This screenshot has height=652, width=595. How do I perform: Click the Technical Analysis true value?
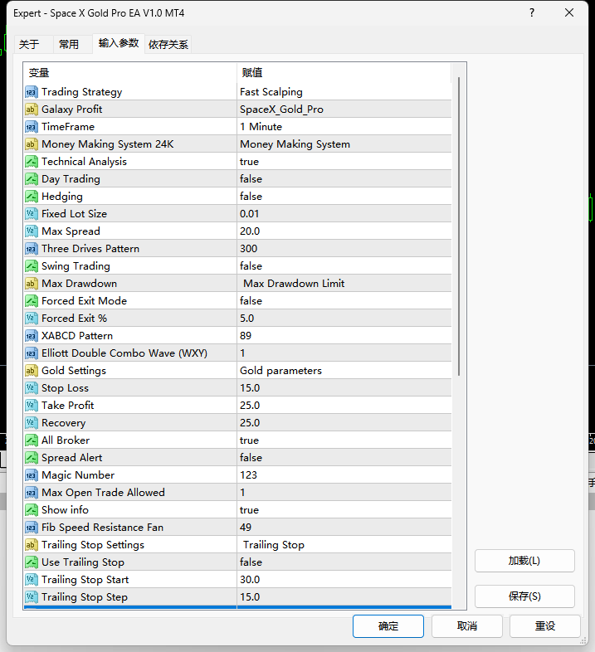coord(344,162)
